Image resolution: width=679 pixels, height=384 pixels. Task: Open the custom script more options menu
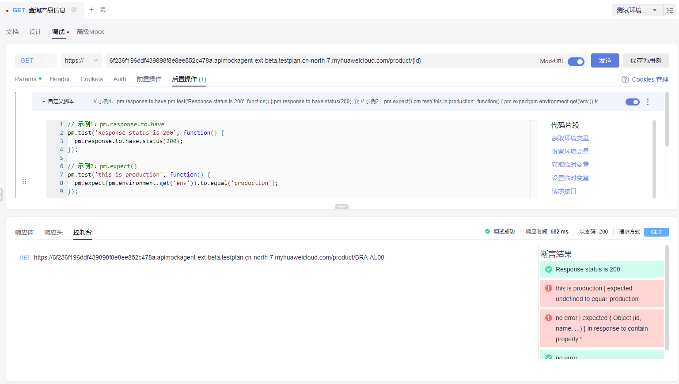[x=648, y=102]
